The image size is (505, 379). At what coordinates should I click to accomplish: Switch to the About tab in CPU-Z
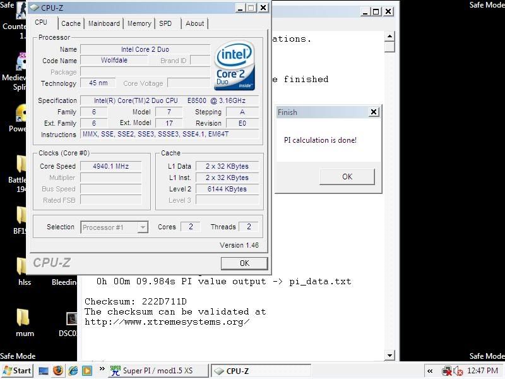coord(195,23)
